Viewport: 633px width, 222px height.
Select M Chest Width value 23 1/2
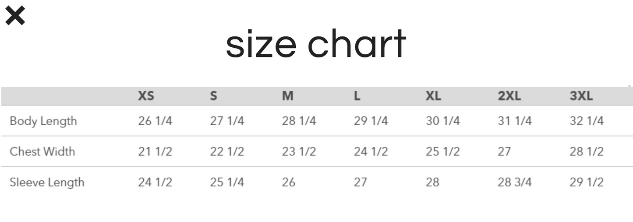[299, 152]
